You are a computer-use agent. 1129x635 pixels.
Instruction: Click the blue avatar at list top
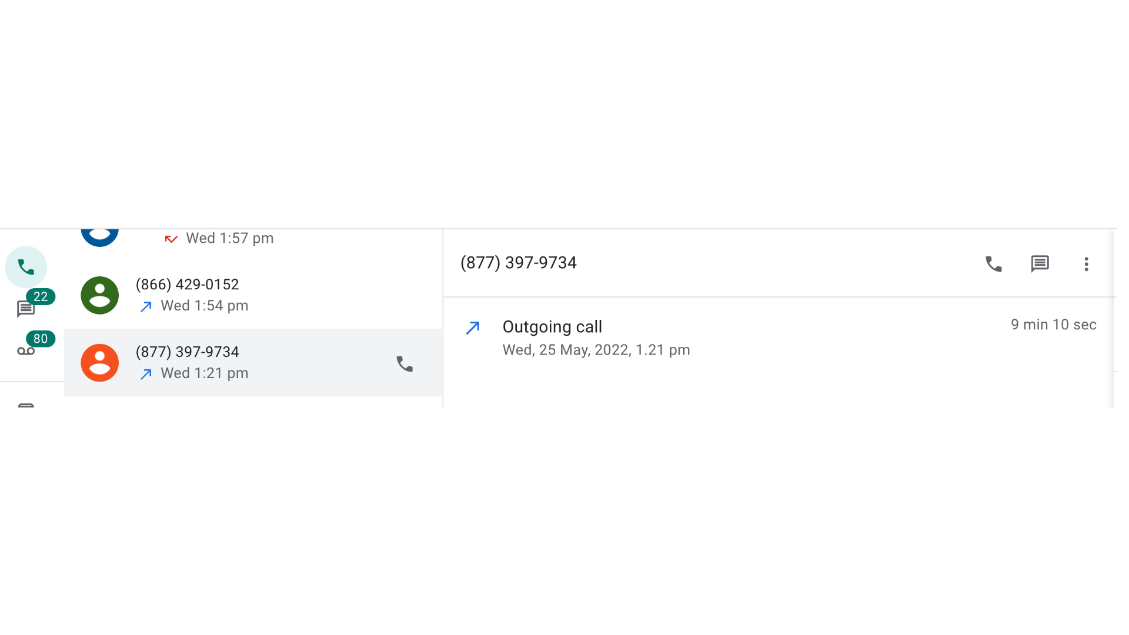point(99,237)
